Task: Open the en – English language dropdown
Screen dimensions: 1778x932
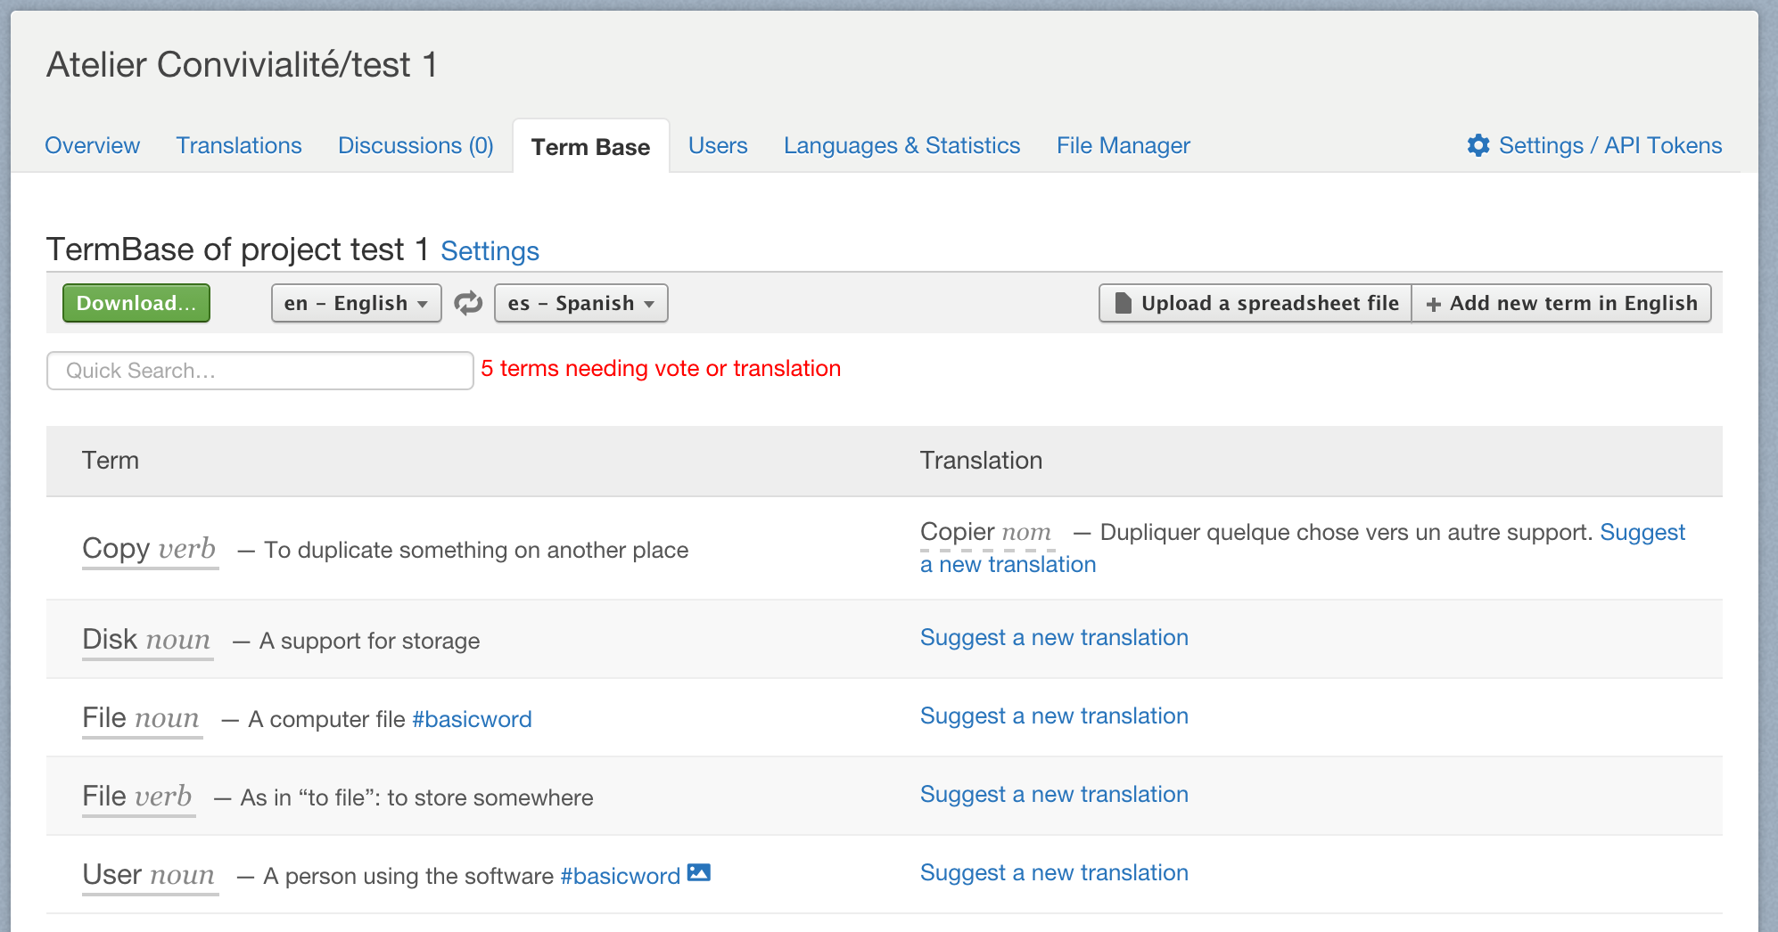Action: click(x=356, y=304)
